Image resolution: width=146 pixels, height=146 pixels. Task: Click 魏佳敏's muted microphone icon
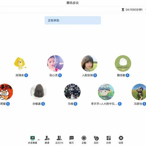tap(127, 75)
